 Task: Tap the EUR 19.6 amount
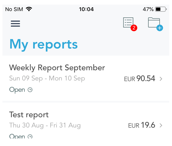(x=142, y=125)
